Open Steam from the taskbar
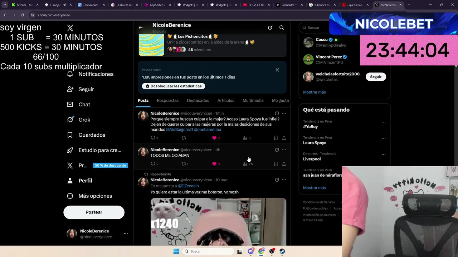The image size is (458, 257). click(x=282, y=251)
